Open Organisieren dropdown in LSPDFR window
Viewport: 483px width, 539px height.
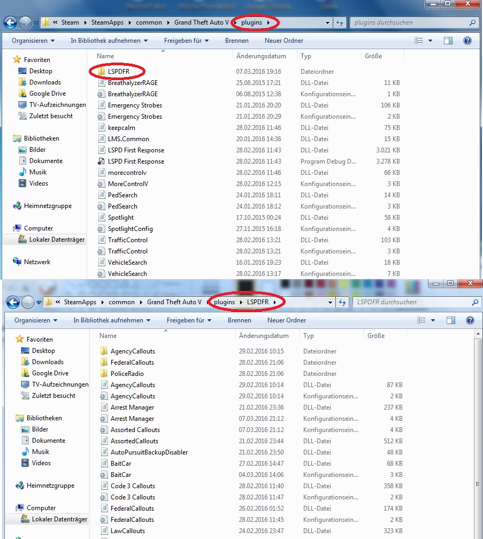tap(36, 320)
